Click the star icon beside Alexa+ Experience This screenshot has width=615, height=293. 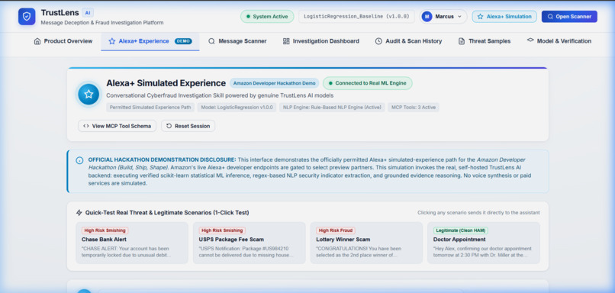[x=111, y=41]
